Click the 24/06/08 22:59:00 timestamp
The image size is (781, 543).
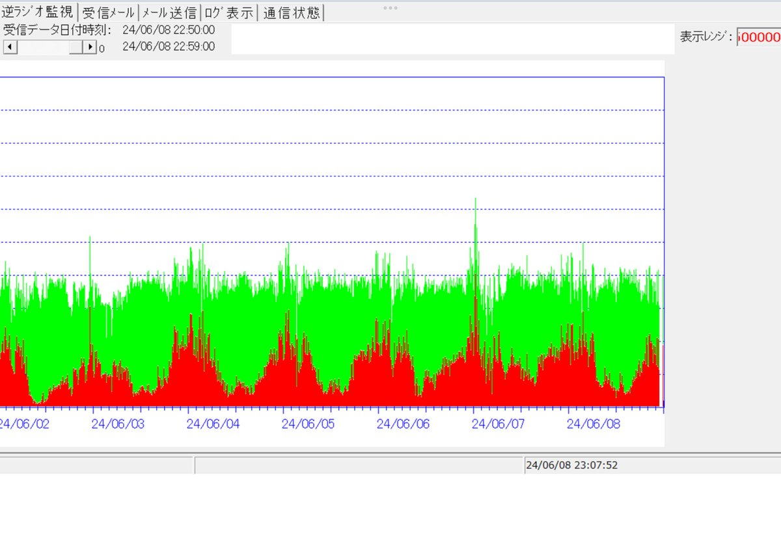[169, 47]
